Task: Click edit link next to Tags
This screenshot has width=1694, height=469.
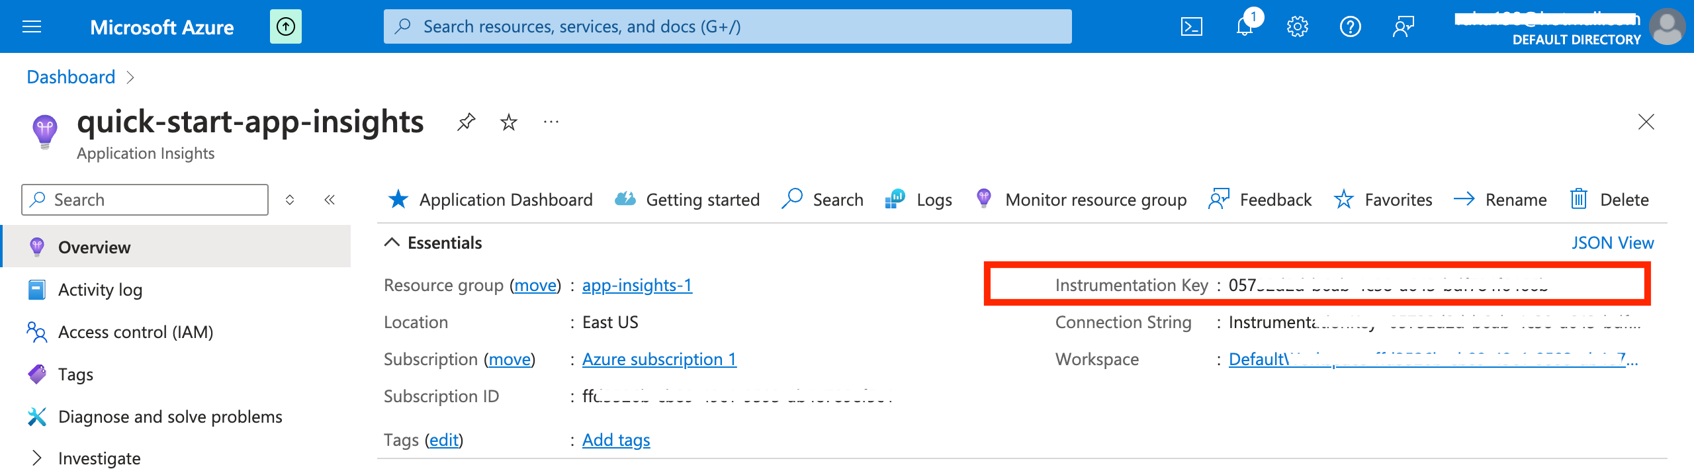Action: click(444, 440)
